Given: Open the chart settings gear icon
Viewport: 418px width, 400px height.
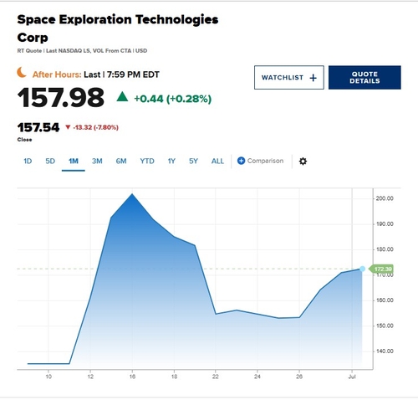Looking at the screenshot, I should tap(303, 162).
